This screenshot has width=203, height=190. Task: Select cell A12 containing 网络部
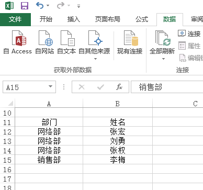49,131
